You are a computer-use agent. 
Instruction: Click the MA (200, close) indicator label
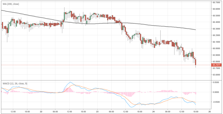(11, 4)
